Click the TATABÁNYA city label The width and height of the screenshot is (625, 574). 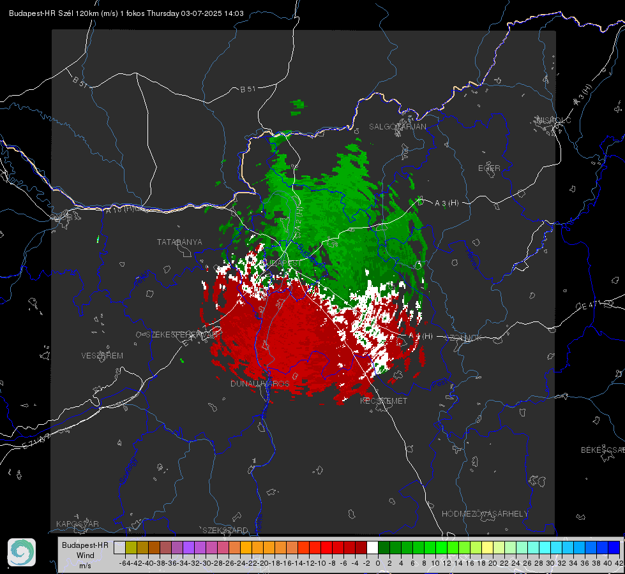[x=179, y=242]
